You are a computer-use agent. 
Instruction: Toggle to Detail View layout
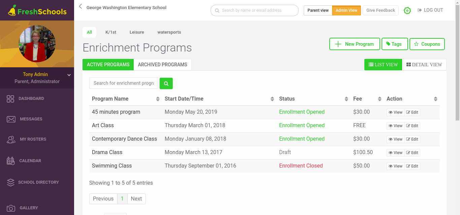click(x=424, y=65)
